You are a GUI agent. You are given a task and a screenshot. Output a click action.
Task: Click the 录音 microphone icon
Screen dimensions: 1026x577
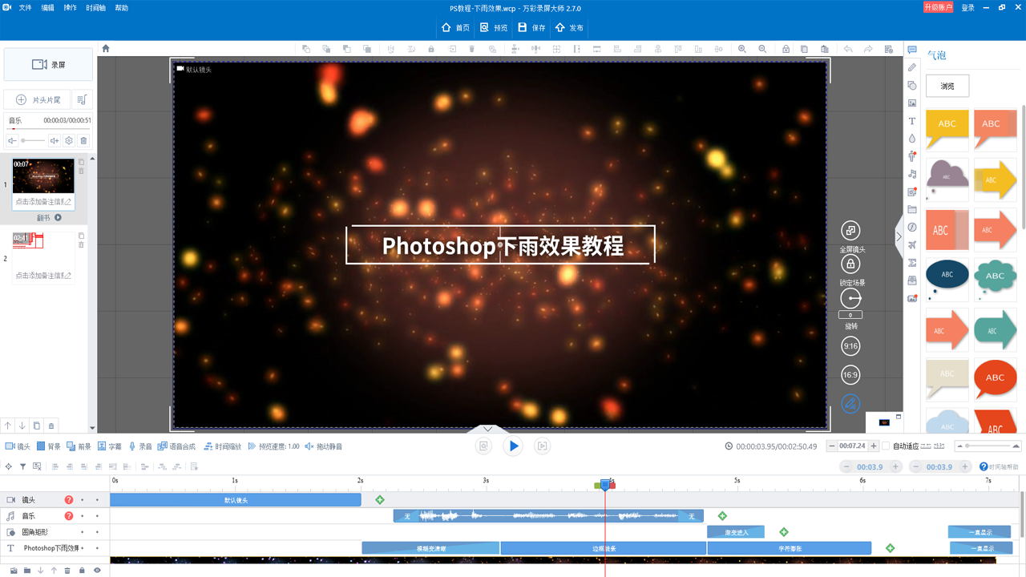tap(132, 446)
